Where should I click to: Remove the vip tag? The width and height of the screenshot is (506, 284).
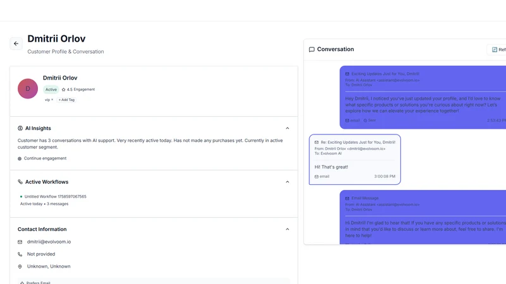point(52,100)
